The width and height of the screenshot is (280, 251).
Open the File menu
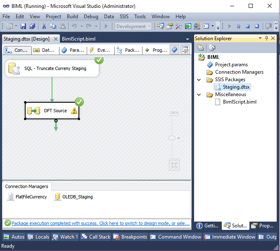tap(6, 17)
